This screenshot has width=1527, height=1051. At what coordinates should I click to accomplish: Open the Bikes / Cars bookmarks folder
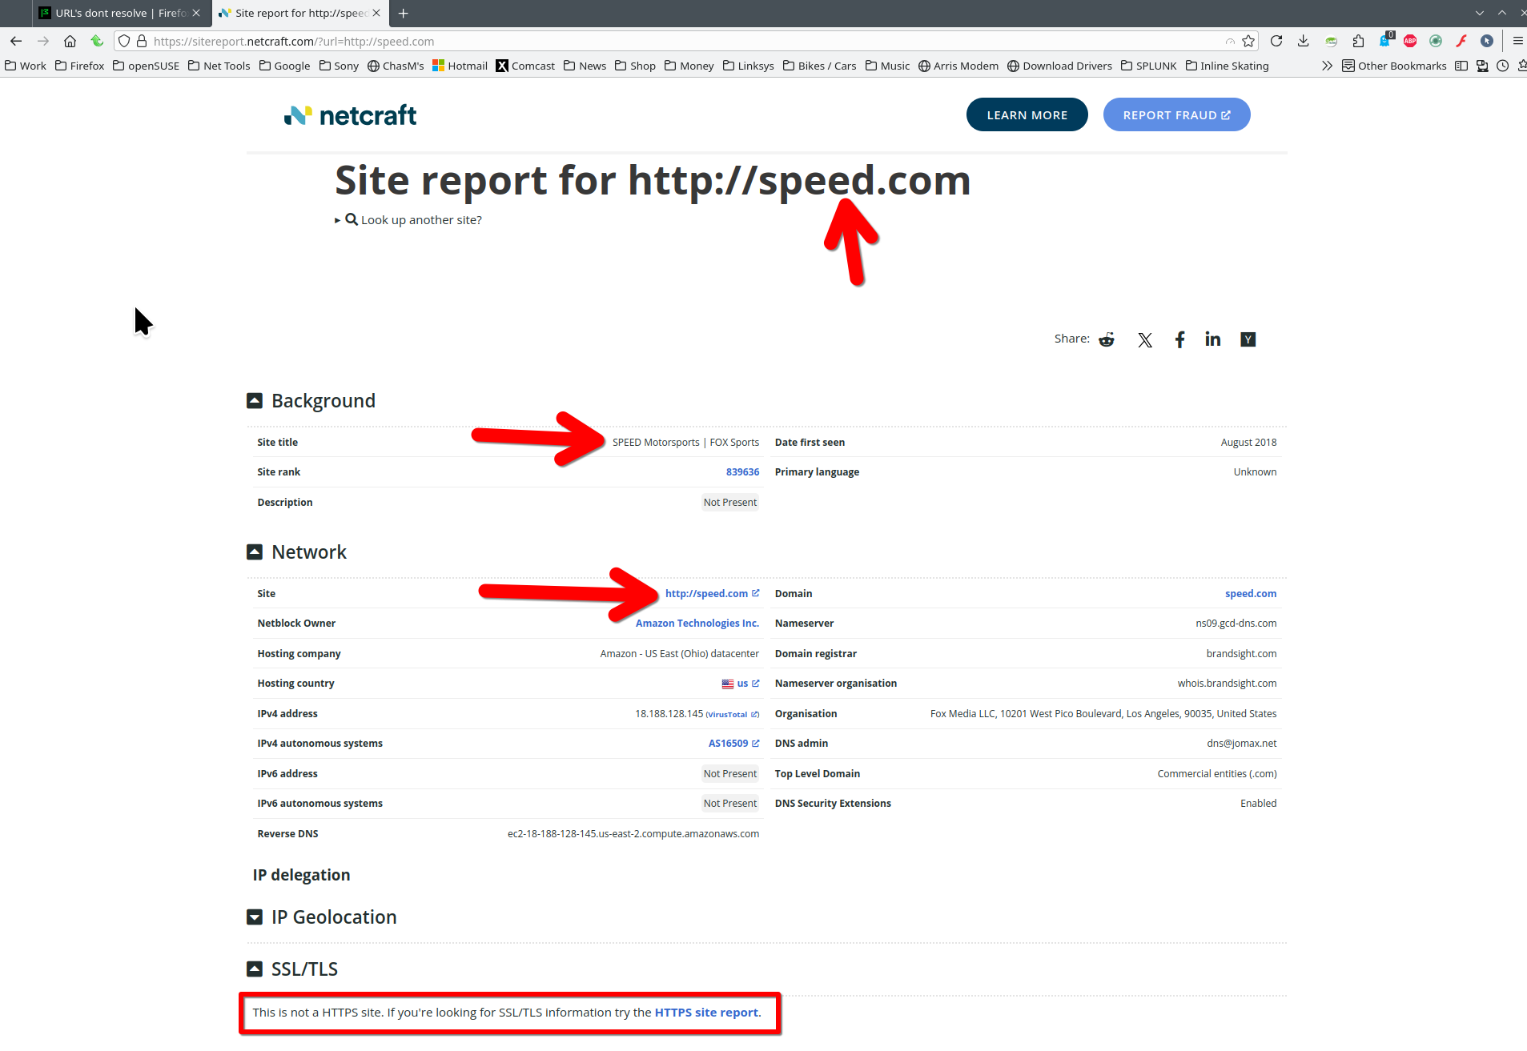pos(819,66)
